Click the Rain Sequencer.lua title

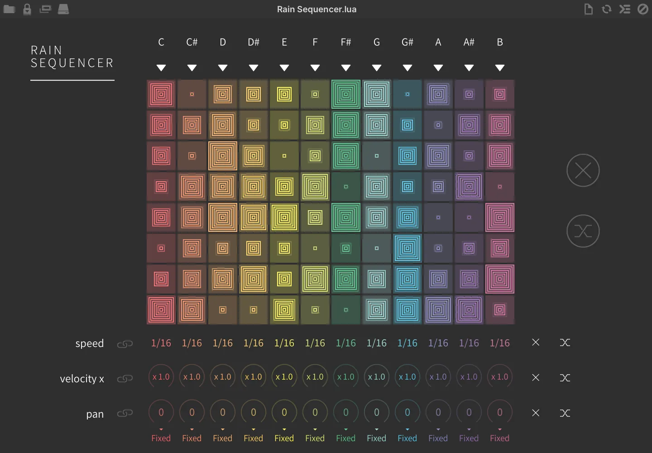click(x=317, y=9)
